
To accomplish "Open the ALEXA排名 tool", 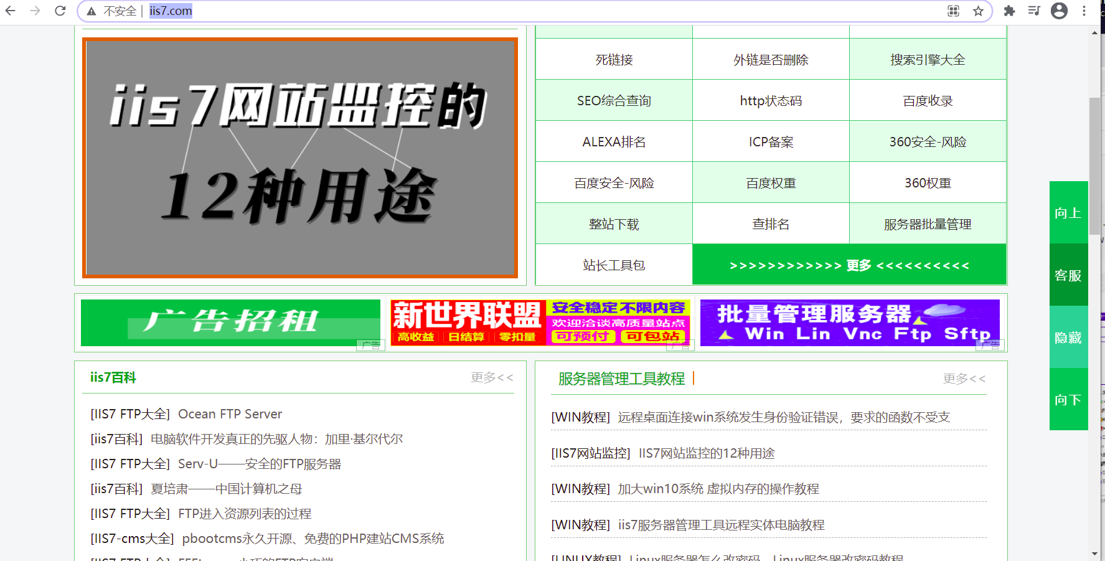I will [614, 141].
